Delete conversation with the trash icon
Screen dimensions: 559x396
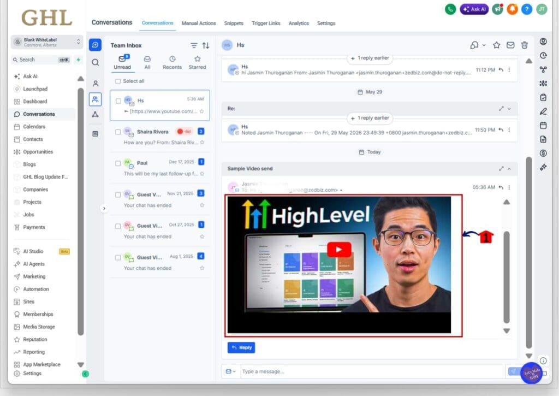click(525, 45)
